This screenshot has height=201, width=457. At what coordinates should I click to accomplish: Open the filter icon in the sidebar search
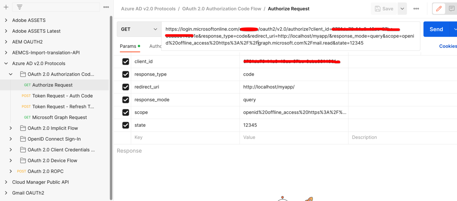coord(19,7)
